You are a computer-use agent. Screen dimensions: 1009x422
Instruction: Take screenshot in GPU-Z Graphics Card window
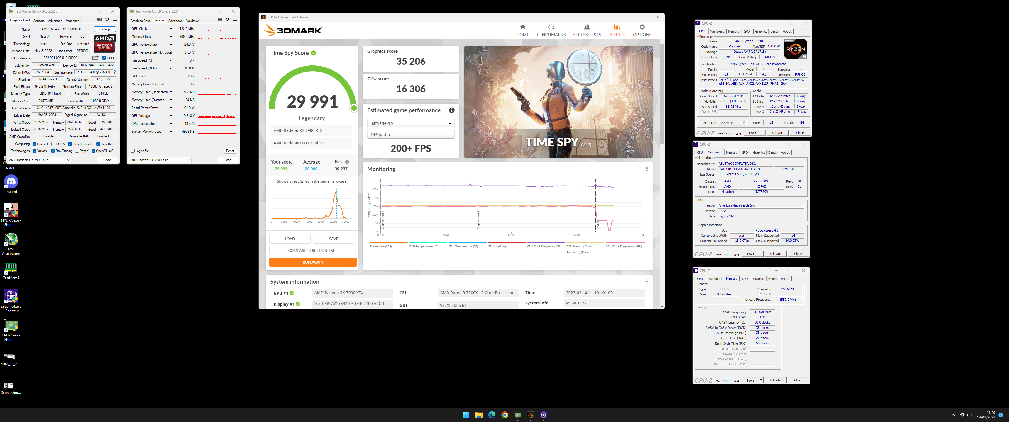(x=99, y=19)
